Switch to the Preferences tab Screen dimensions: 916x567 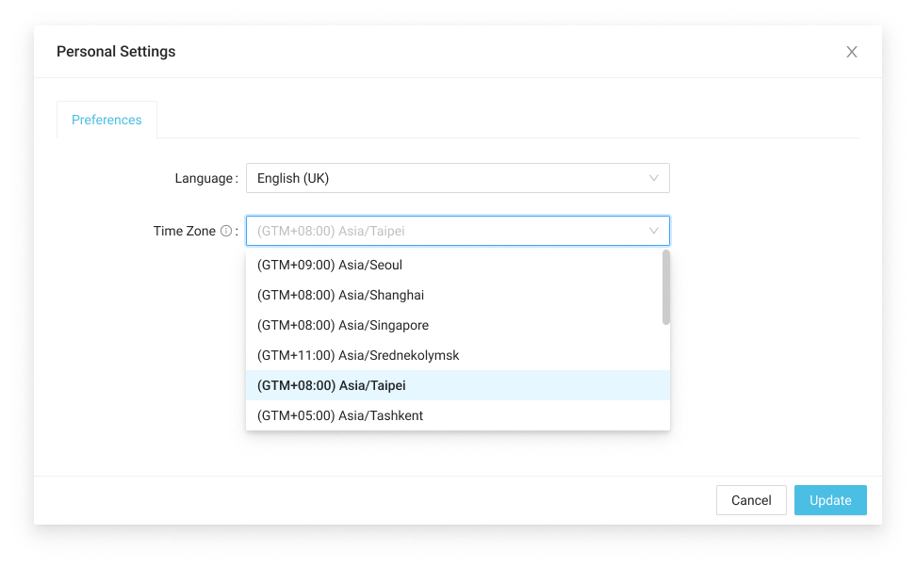106,120
